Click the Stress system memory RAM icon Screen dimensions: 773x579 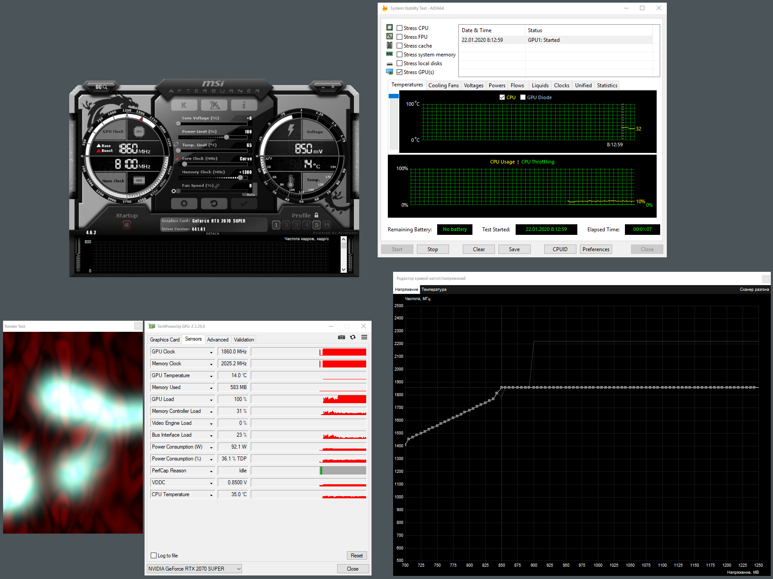pyautogui.click(x=390, y=54)
